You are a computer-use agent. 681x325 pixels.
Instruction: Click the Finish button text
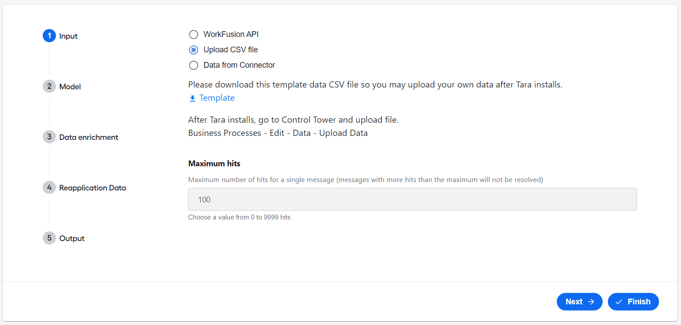point(639,302)
